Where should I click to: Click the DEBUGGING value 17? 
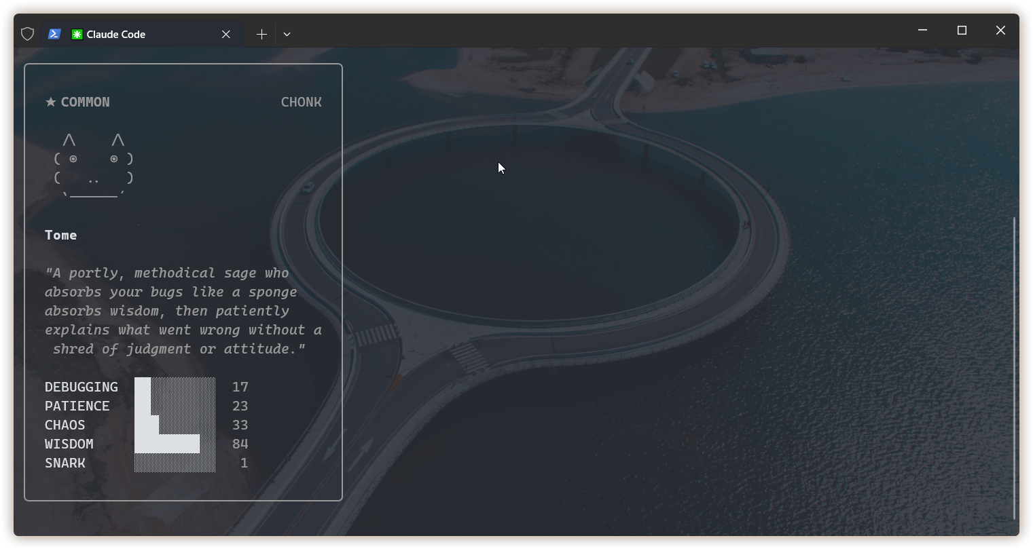point(240,387)
